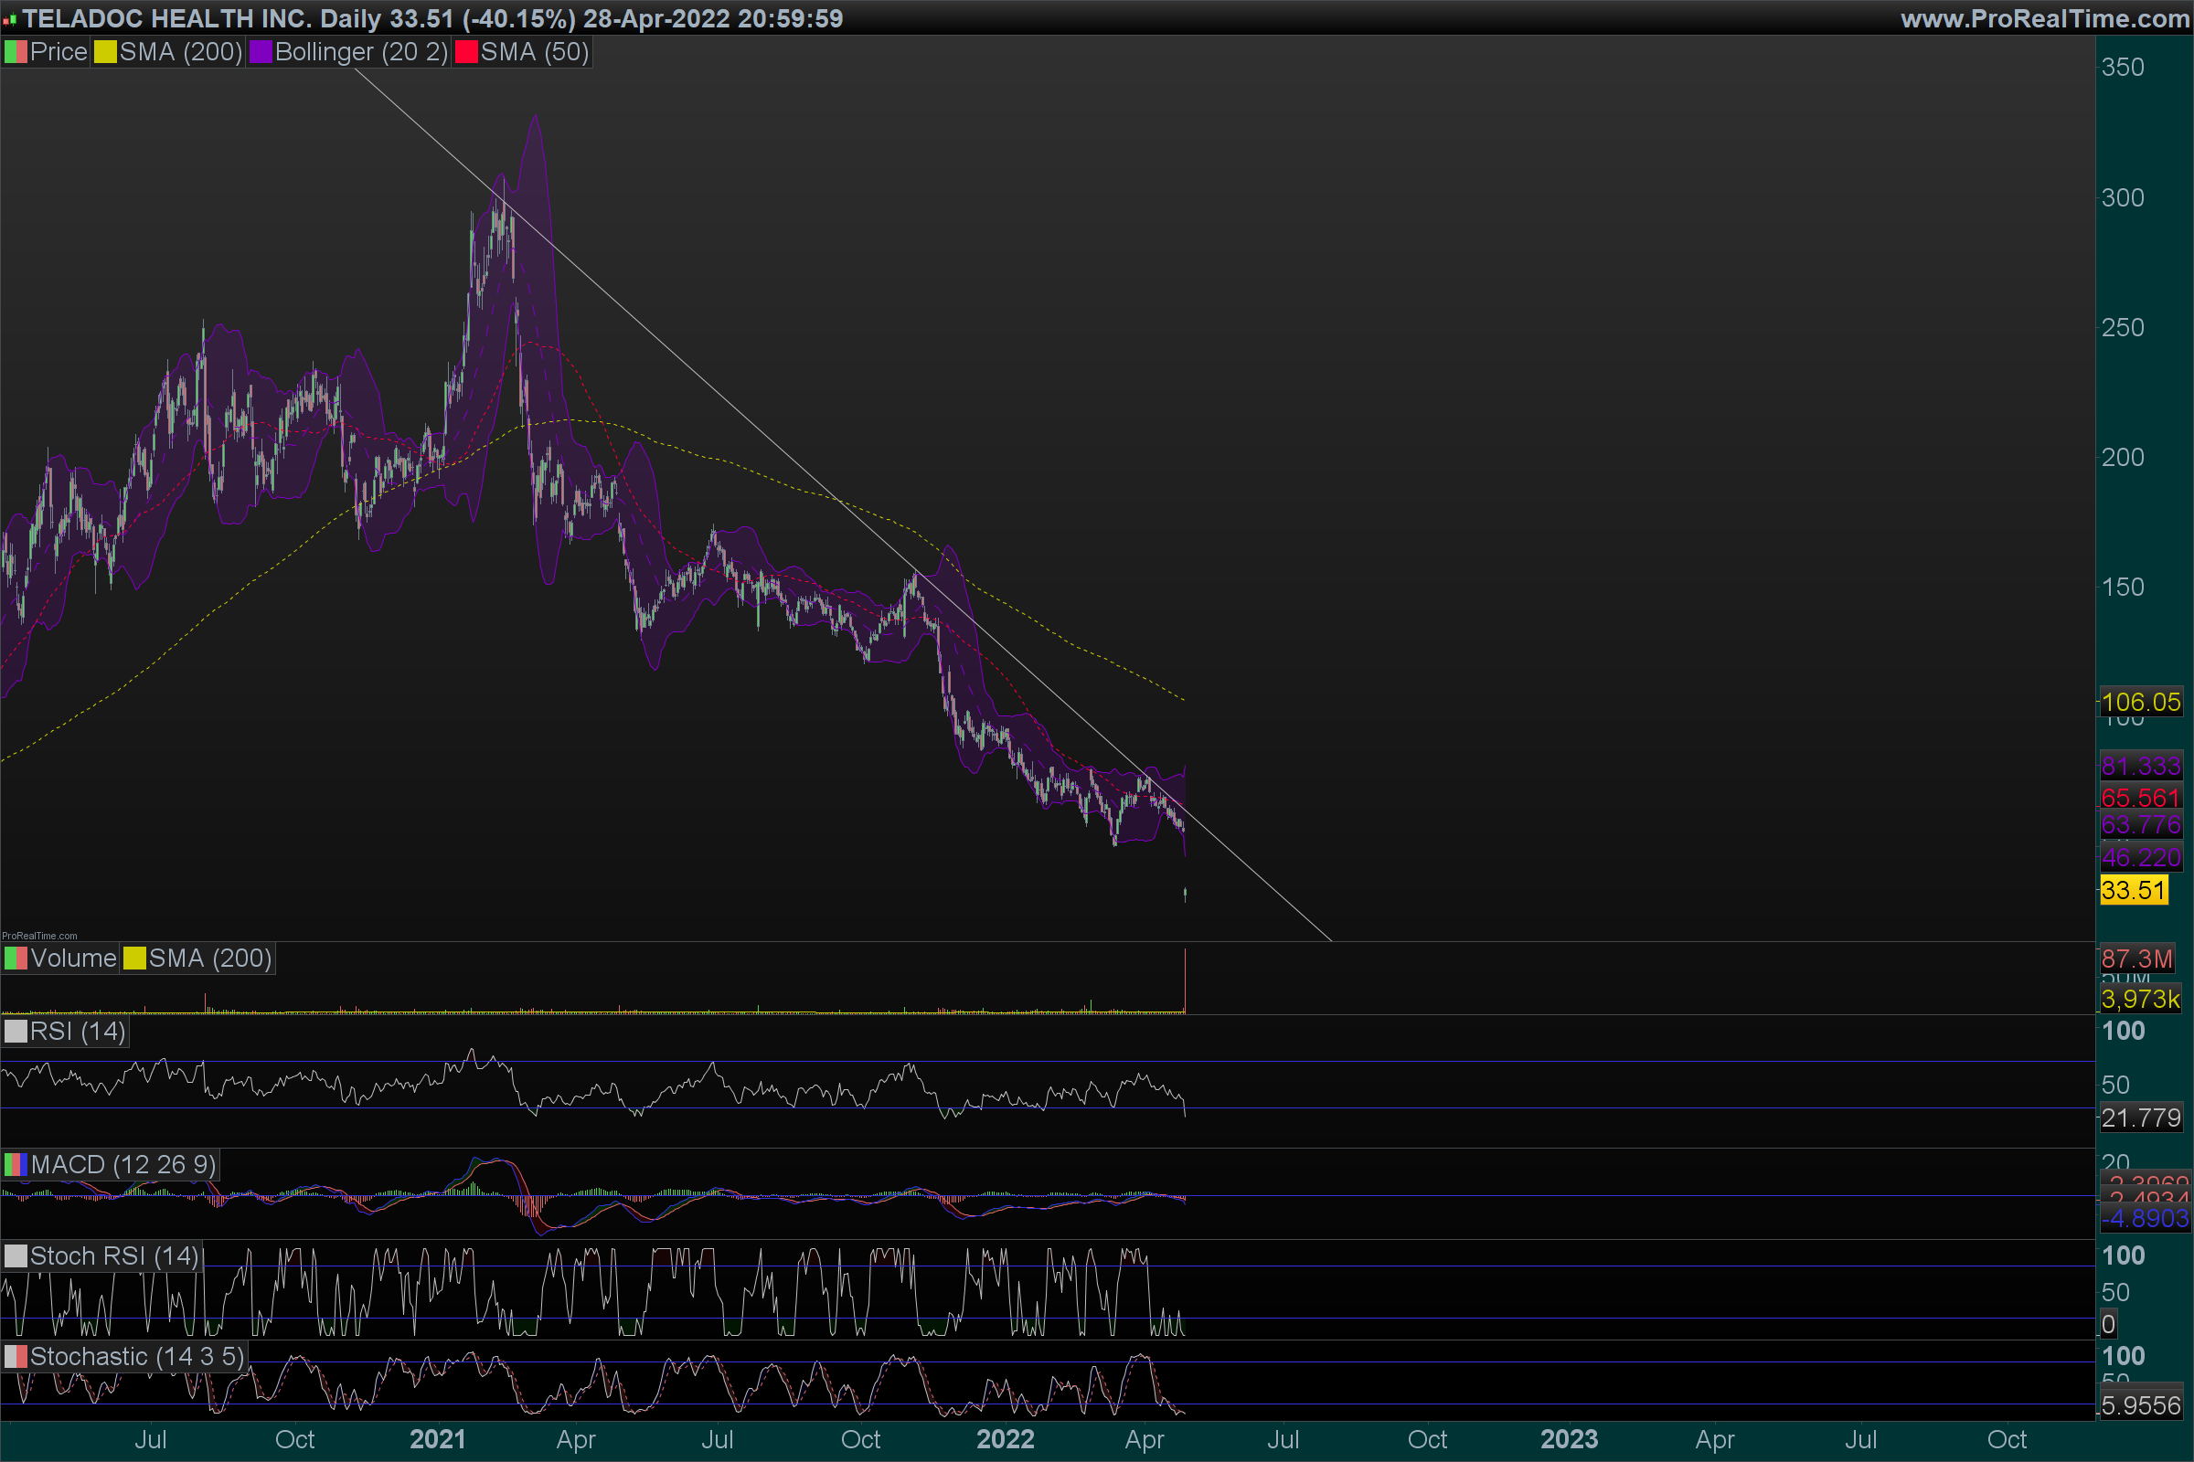Click the 2022 marker on the time axis
The height and width of the screenshot is (1462, 2194).
[1005, 1440]
